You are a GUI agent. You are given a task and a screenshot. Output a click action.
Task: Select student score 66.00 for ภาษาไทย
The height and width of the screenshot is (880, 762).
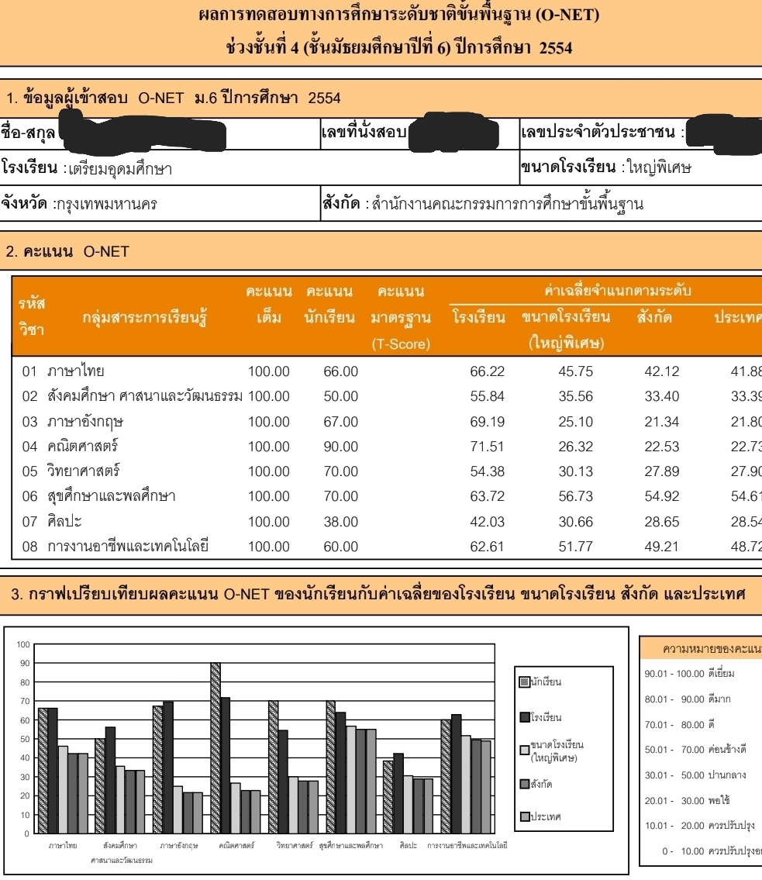340,371
